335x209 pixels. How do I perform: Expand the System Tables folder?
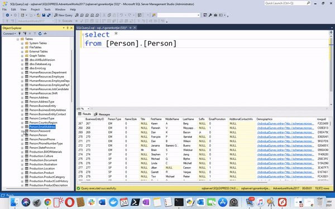pos(22,43)
